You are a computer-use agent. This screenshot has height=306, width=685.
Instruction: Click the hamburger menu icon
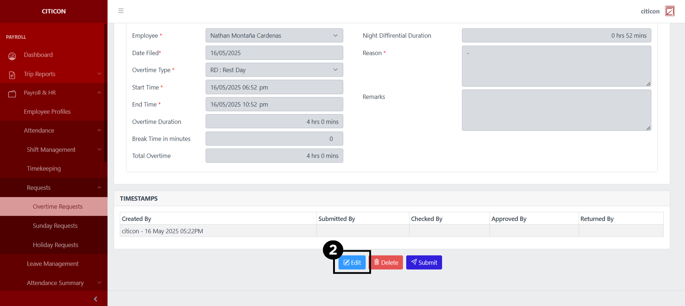(x=121, y=11)
